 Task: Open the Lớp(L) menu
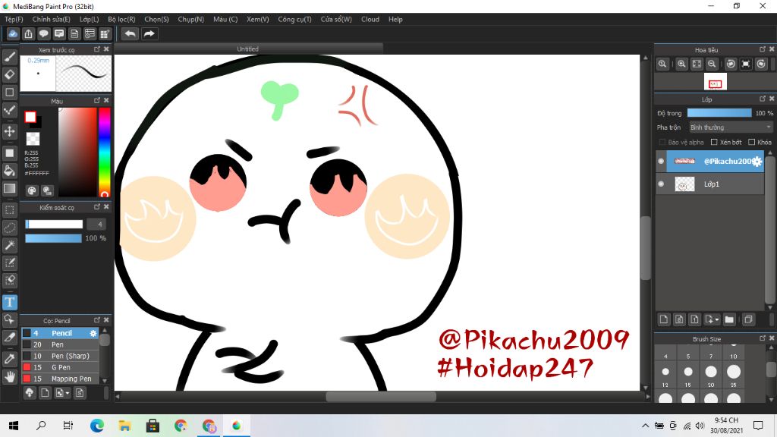90,19
